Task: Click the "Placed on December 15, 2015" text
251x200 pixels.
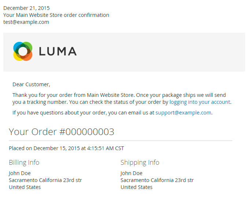Action: [x=66, y=148]
